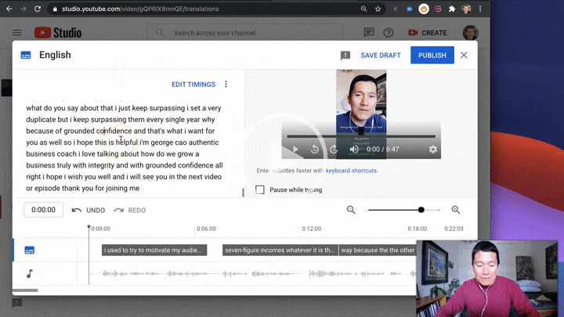
Task: Select caption 'way because the the other'
Action: click(378, 250)
